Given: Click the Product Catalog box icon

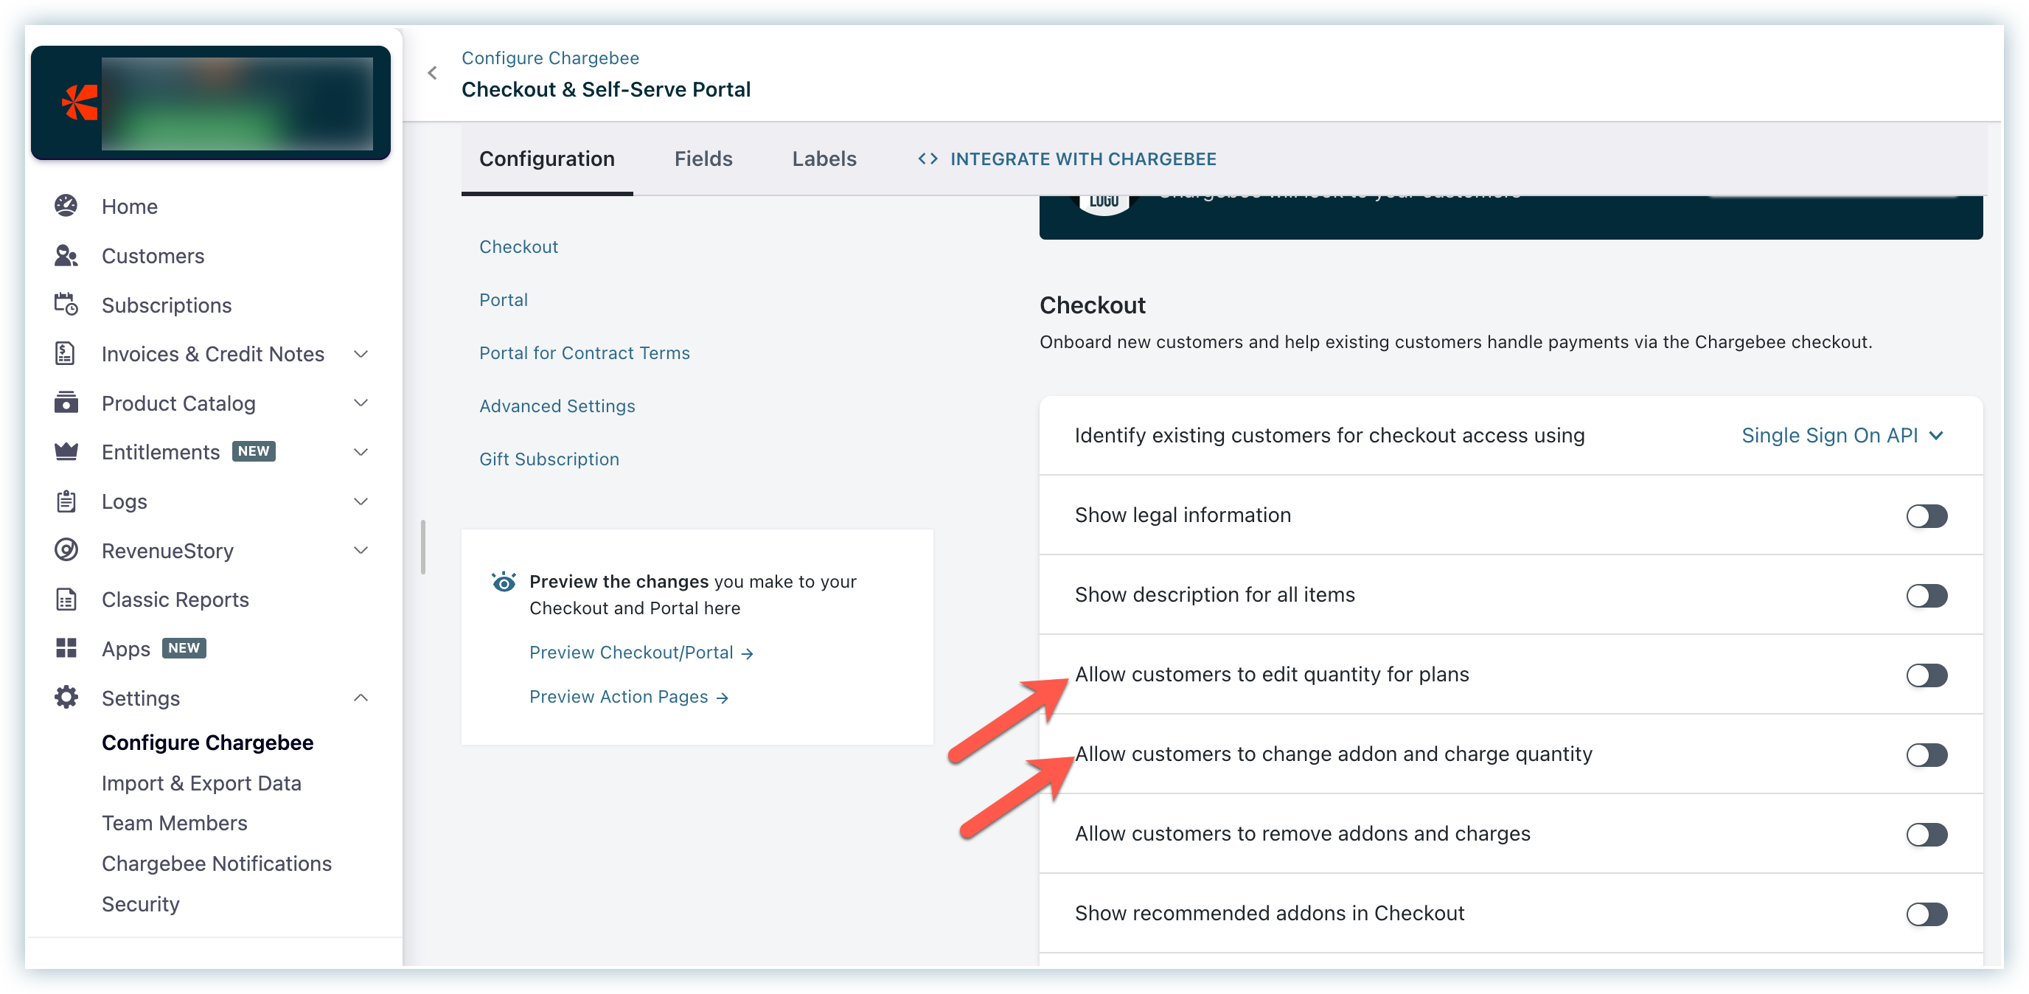Looking at the screenshot, I should tap(66, 403).
